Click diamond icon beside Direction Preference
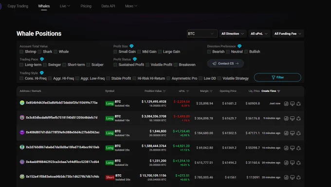Viewport: 331px width, 187px height. pos(239,46)
